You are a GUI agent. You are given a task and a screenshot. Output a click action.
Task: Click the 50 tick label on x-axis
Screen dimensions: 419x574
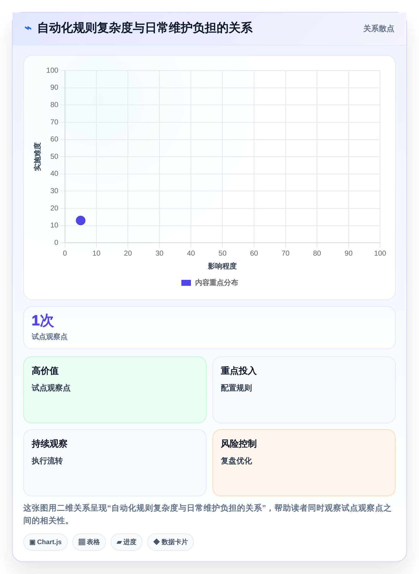coord(222,254)
